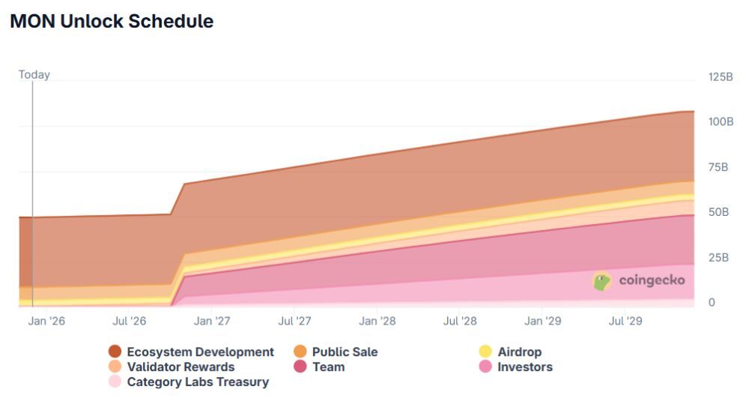Click the coingecko watermark text
Image resolution: width=749 pixels, height=401 pixels.
(x=652, y=281)
